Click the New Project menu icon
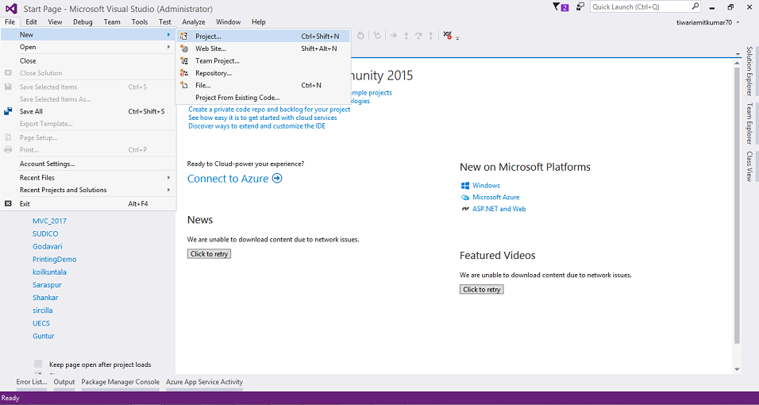Image resolution: width=759 pixels, height=405 pixels. [x=184, y=36]
